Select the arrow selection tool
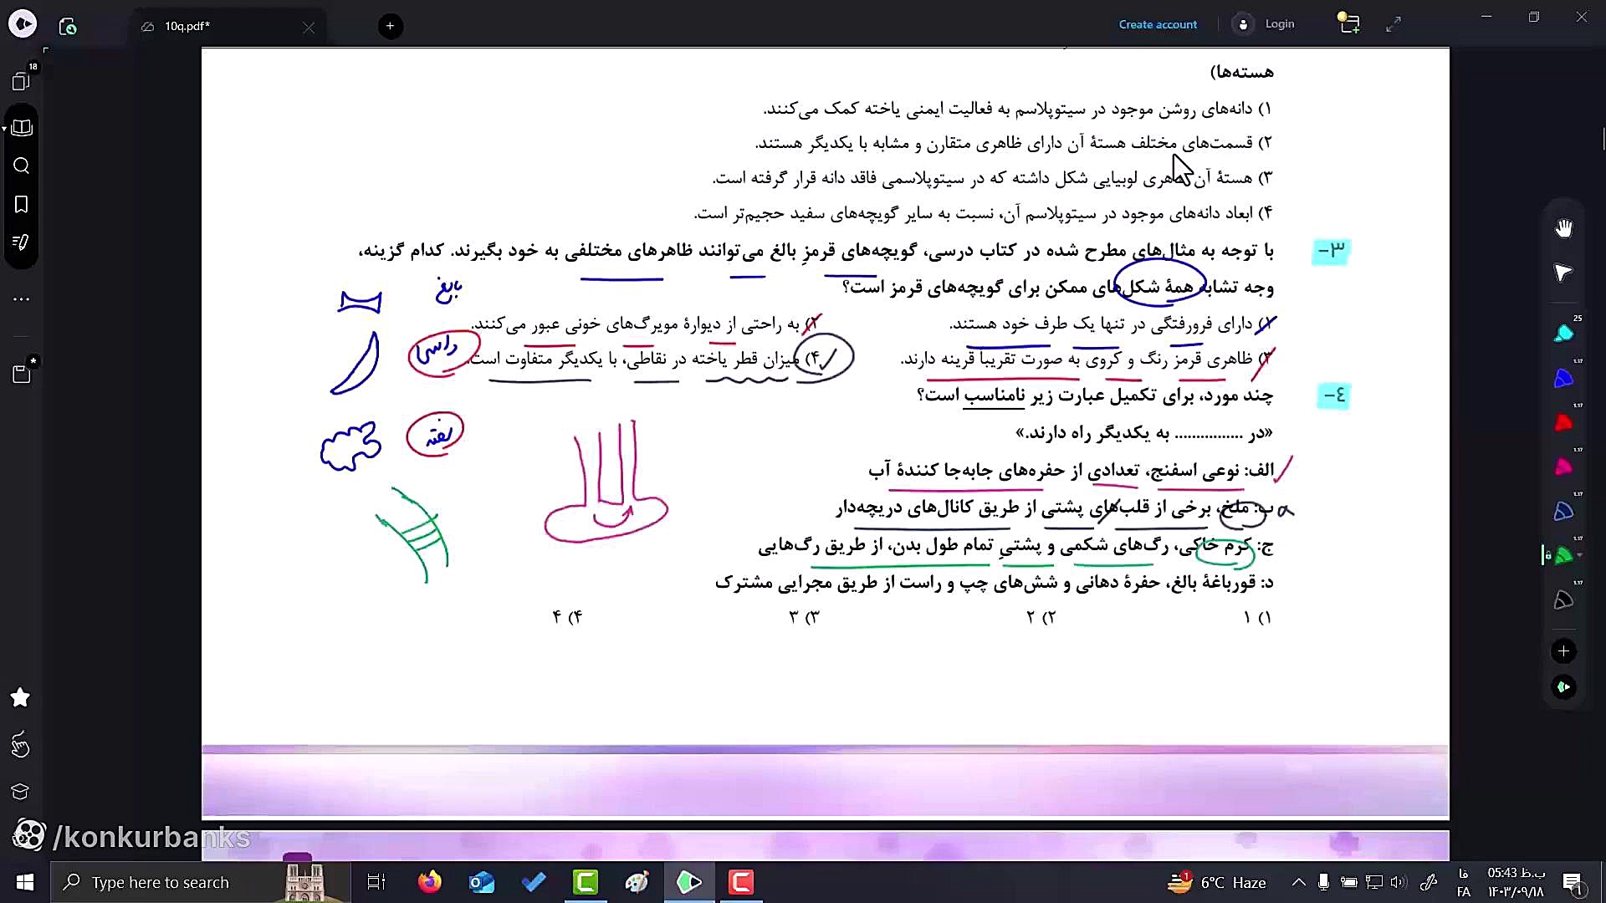The image size is (1606, 903). click(1563, 273)
